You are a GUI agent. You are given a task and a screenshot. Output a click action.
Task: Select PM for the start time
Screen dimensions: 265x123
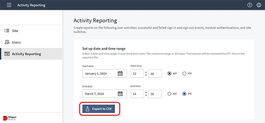tap(185, 73)
